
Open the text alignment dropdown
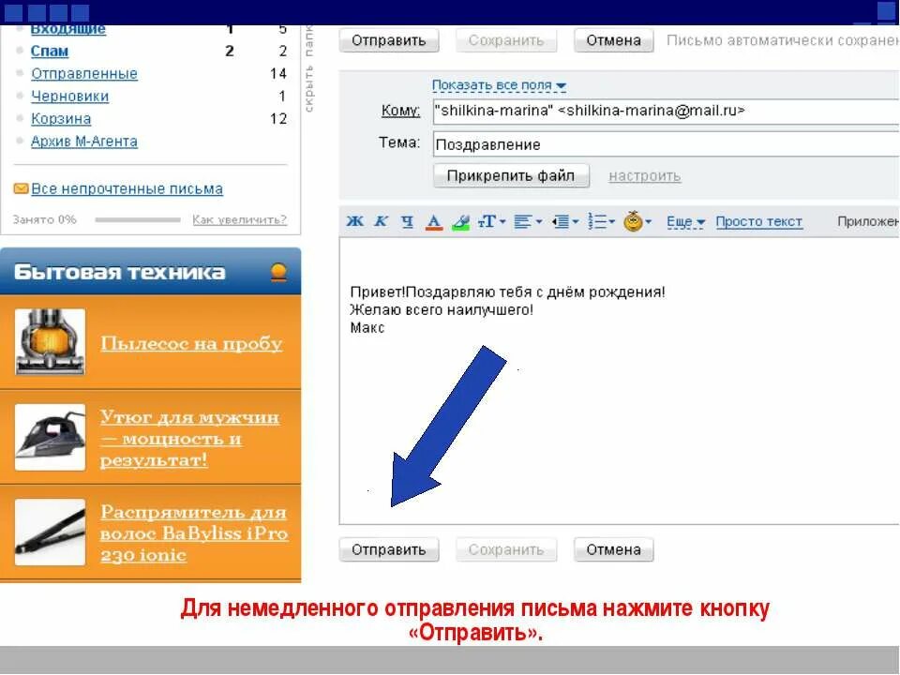pos(528,221)
